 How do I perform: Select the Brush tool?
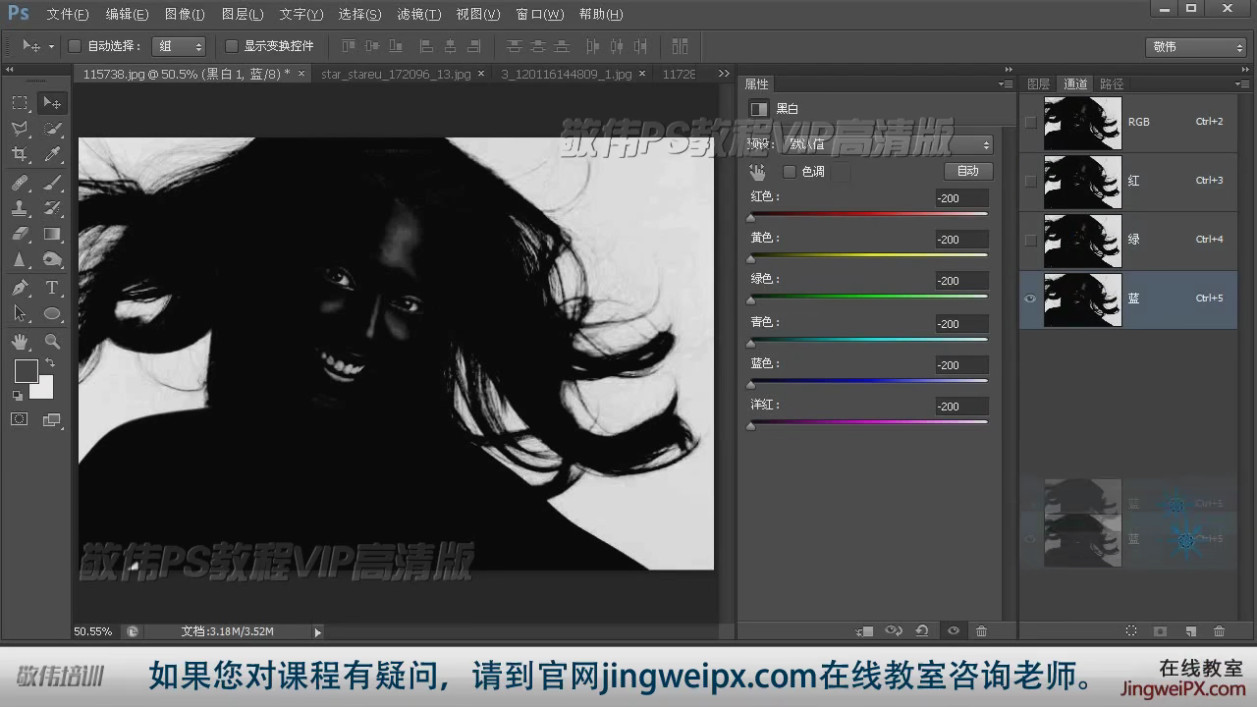pos(53,183)
